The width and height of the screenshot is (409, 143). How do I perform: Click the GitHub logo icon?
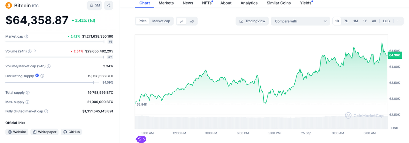coord(65,132)
